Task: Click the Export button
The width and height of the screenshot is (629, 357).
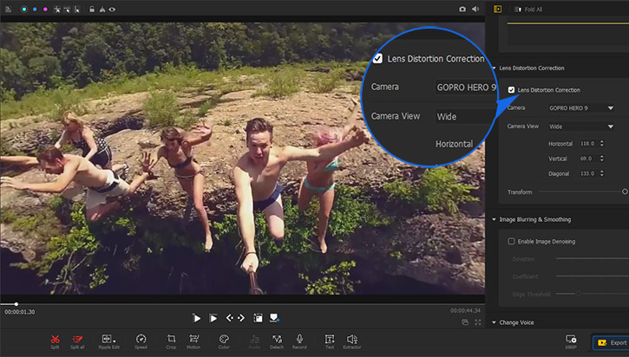Action: [611, 343]
